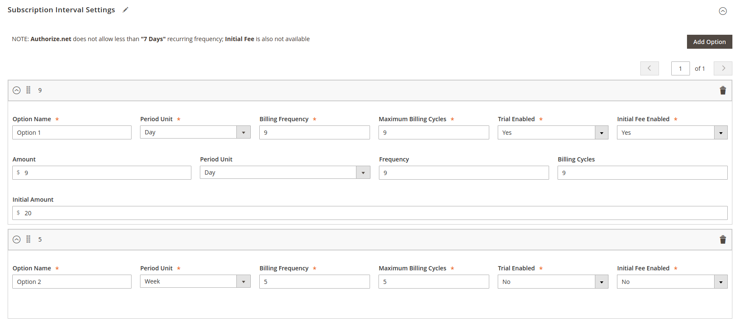This screenshot has width=743, height=328.
Task: Open Initial Fee Enabled dropdown set to Yes
Action: click(672, 133)
